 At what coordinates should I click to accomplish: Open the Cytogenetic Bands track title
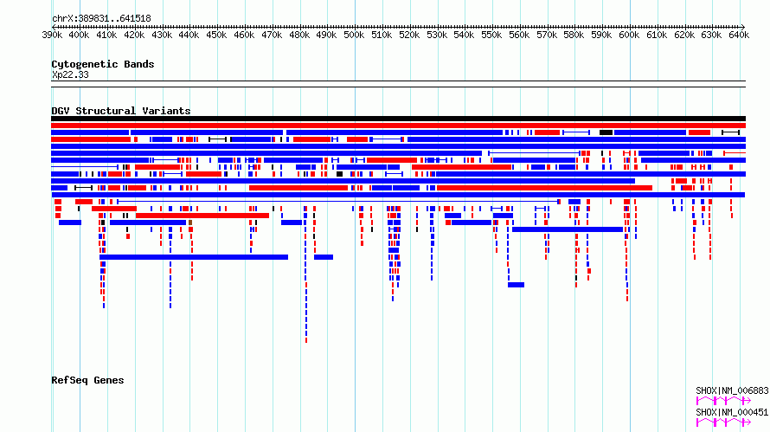[x=103, y=64]
